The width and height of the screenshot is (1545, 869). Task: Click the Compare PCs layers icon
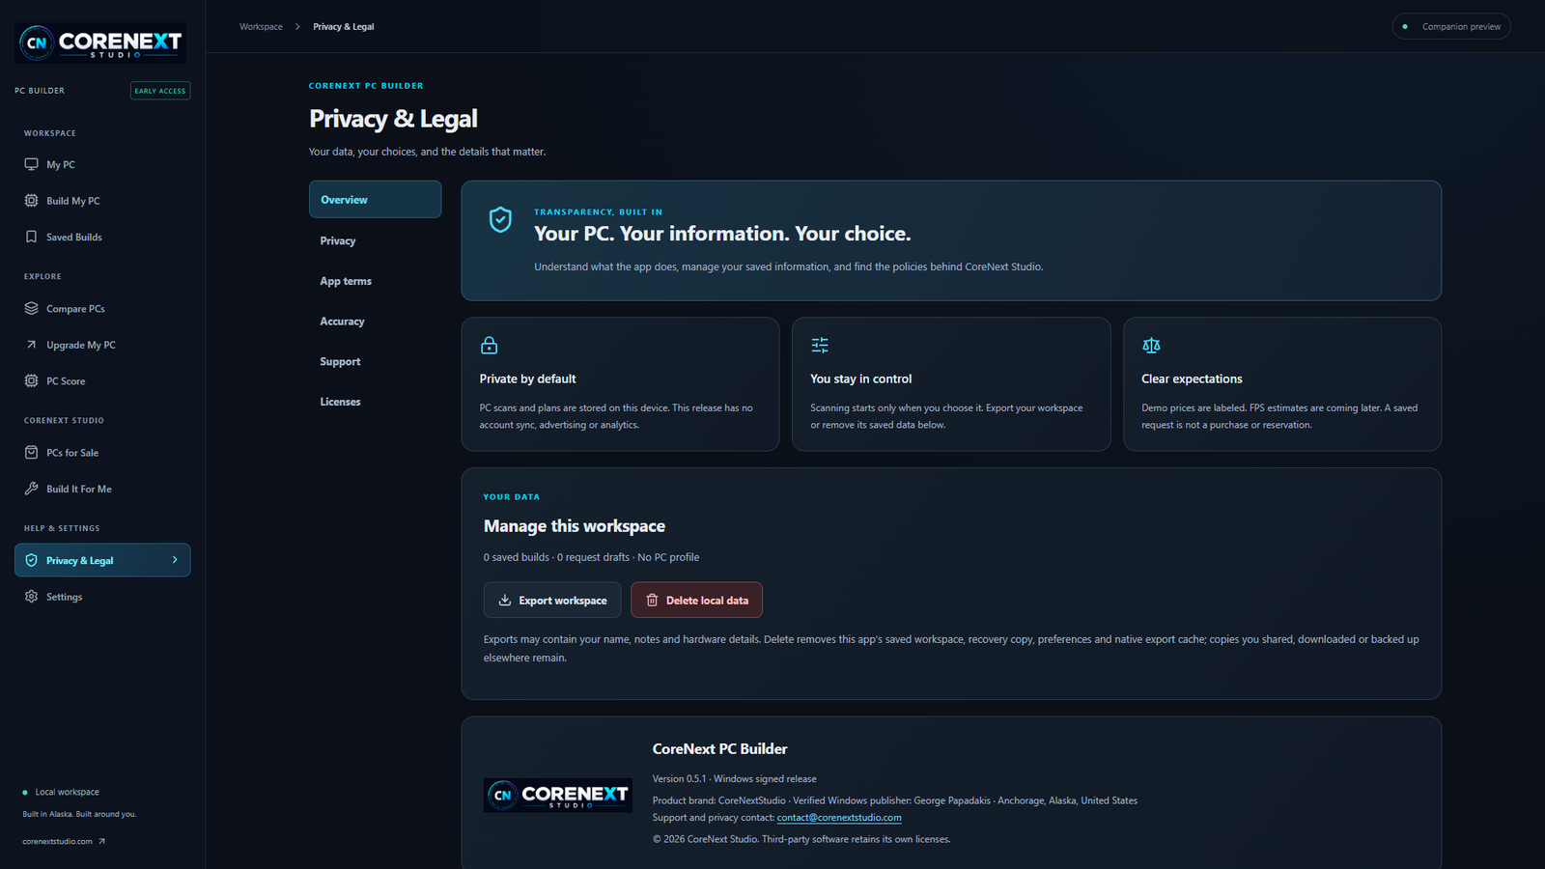click(31, 309)
